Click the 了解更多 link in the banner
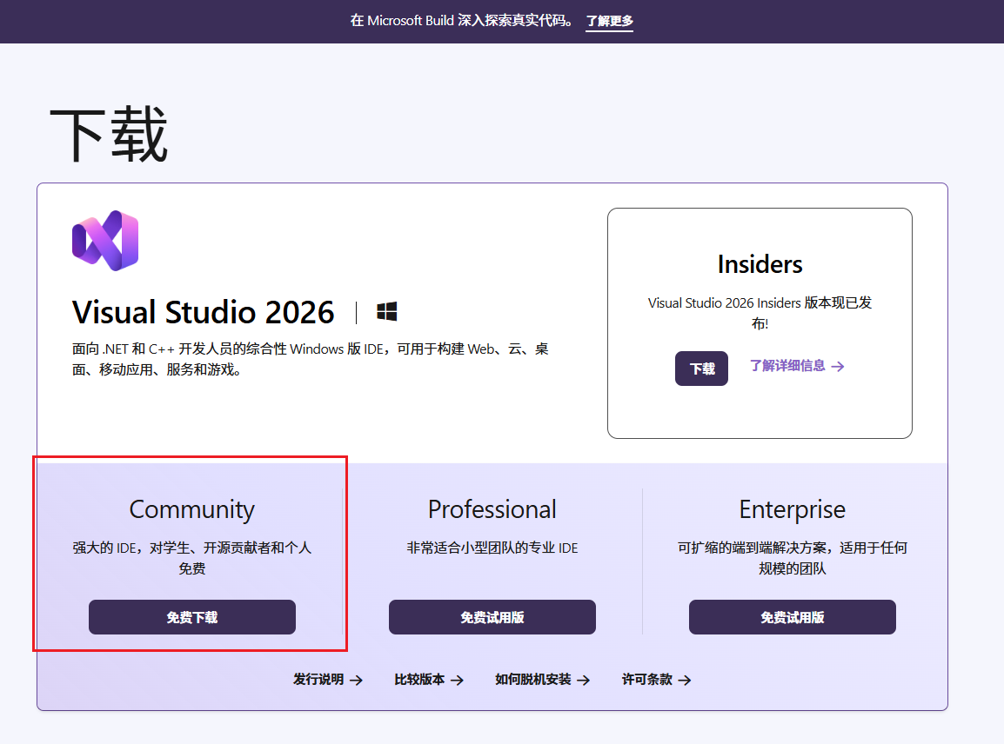This screenshot has height=744, width=1004. coord(610,21)
